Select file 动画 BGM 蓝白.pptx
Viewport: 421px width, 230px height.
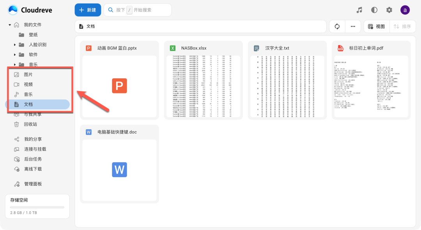[117, 48]
